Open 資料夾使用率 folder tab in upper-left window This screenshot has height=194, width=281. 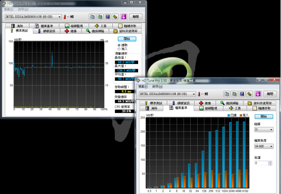click(x=125, y=31)
